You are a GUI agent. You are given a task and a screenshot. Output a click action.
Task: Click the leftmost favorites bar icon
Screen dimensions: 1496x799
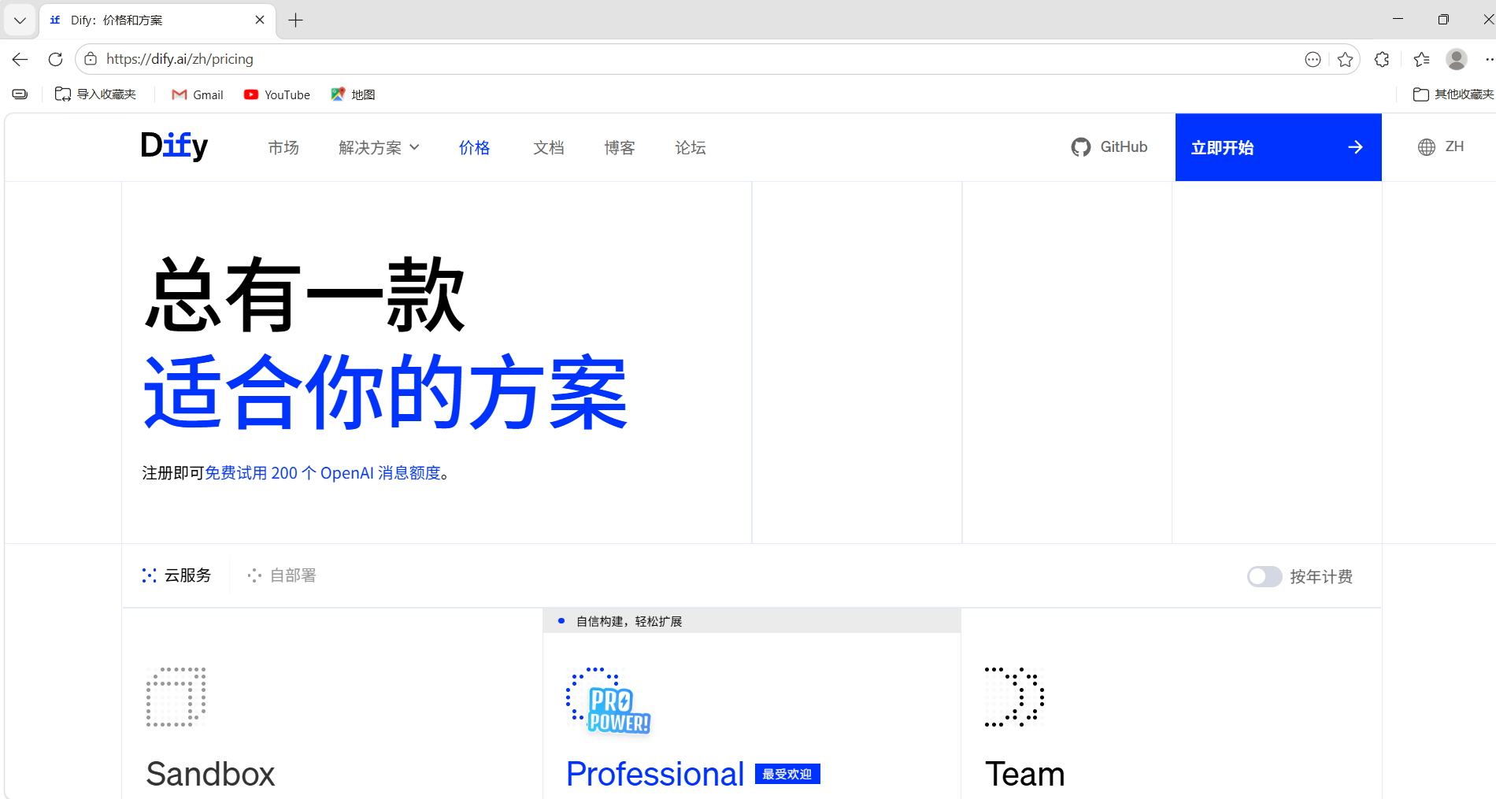(20, 94)
